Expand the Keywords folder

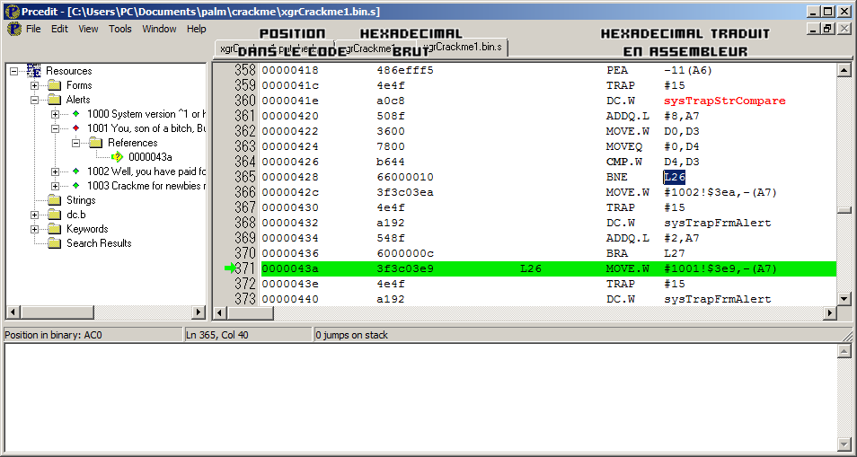(35, 229)
